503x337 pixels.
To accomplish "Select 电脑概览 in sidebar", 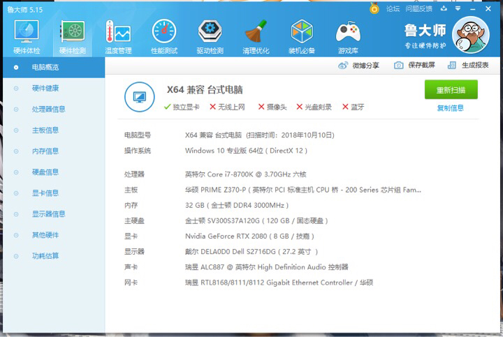I will pos(54,67).
